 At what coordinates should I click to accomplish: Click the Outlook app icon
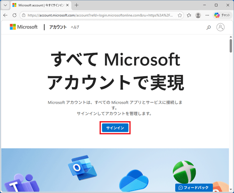pos(83,167)
